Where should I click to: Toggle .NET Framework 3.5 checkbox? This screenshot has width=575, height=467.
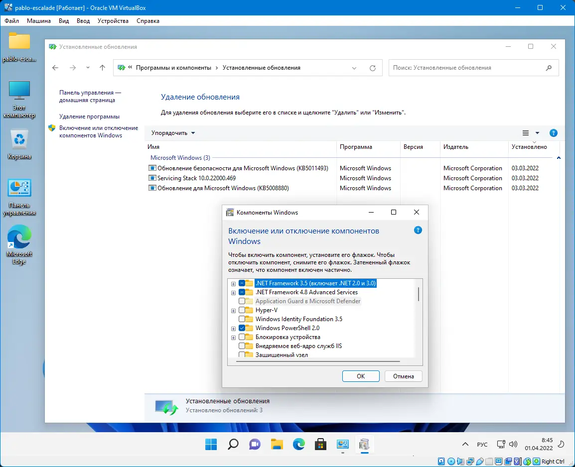point(242,283)
